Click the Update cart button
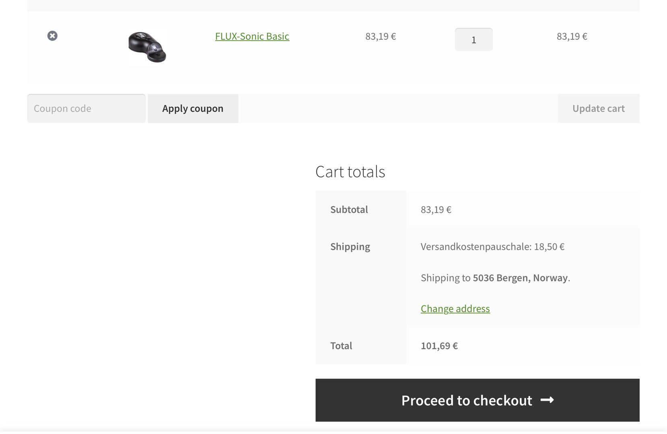The image size is (667, 434). (x=598, y=108)
